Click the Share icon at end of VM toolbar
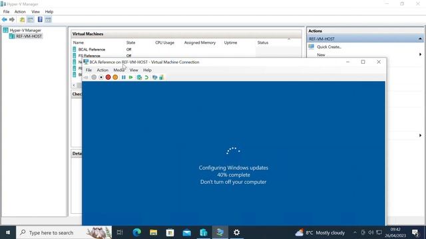 (161, 77)
